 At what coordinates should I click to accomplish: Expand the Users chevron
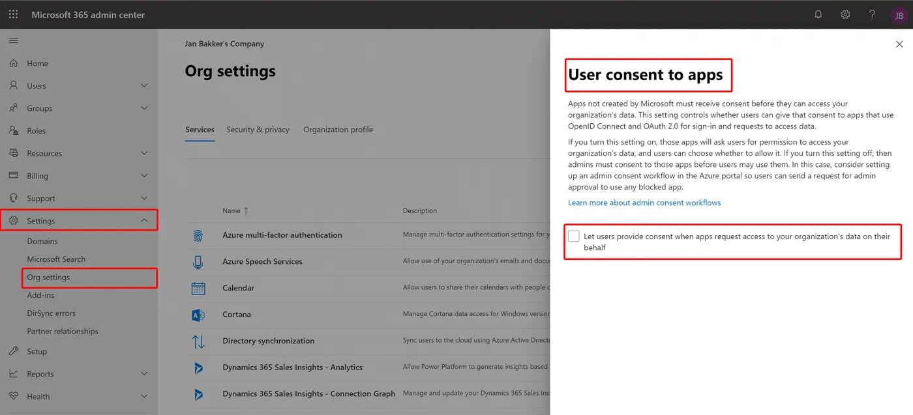[x=144, y=85]
